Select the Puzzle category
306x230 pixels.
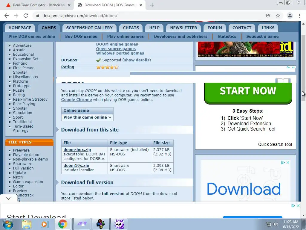(x=19, y=90)
